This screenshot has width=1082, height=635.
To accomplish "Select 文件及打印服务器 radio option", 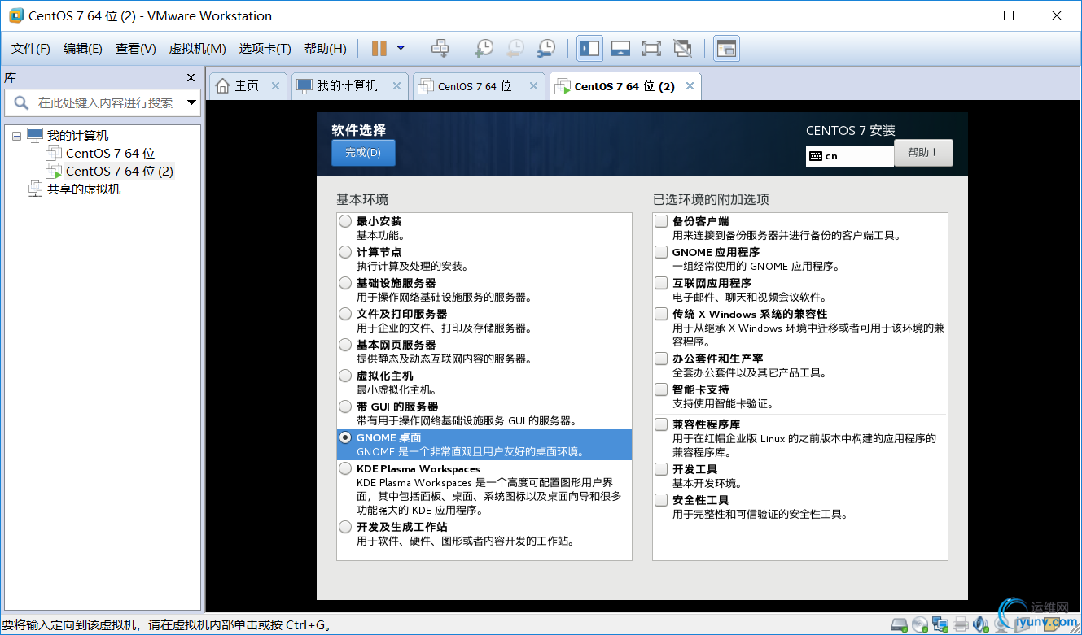I will 346,314.
